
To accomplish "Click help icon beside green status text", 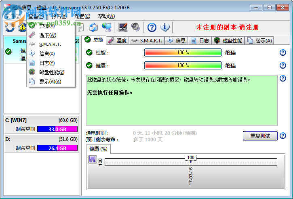I will pos(283,78).
